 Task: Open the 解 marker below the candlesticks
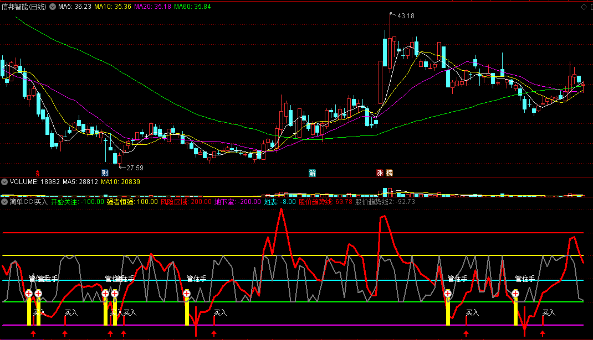313,173
